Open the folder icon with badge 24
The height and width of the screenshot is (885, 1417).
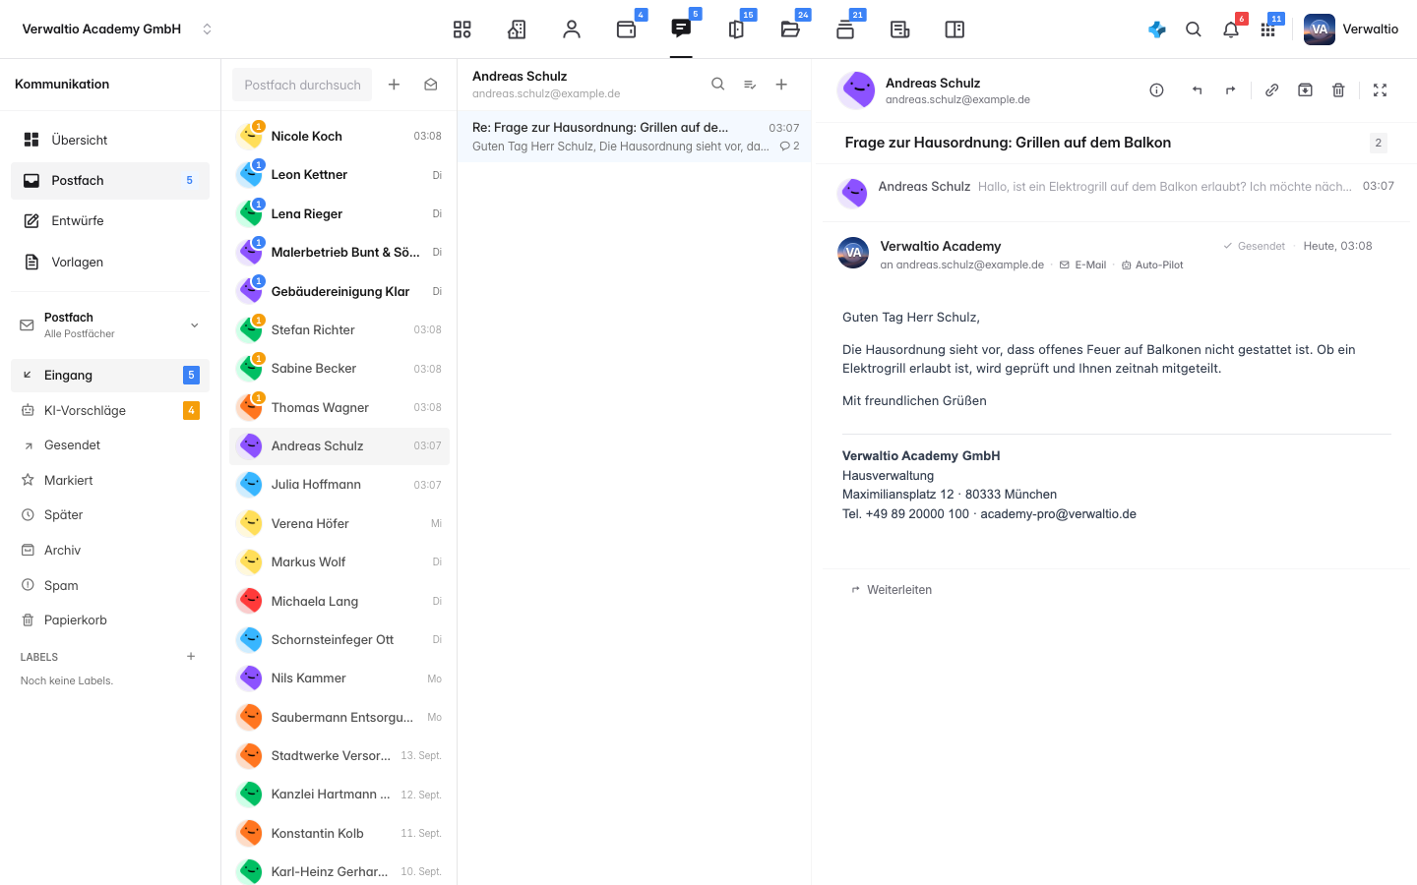pyautogui.click(x=790, y=29)
